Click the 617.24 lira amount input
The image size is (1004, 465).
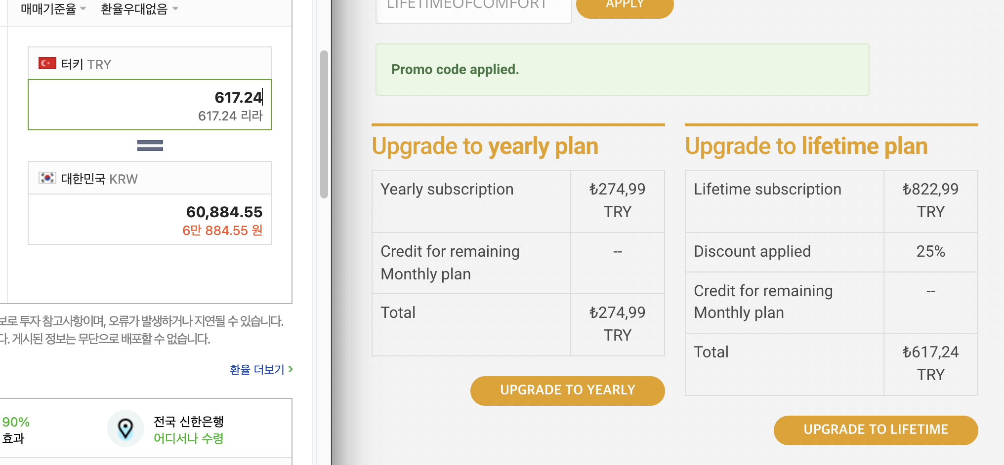coord(149,98)
